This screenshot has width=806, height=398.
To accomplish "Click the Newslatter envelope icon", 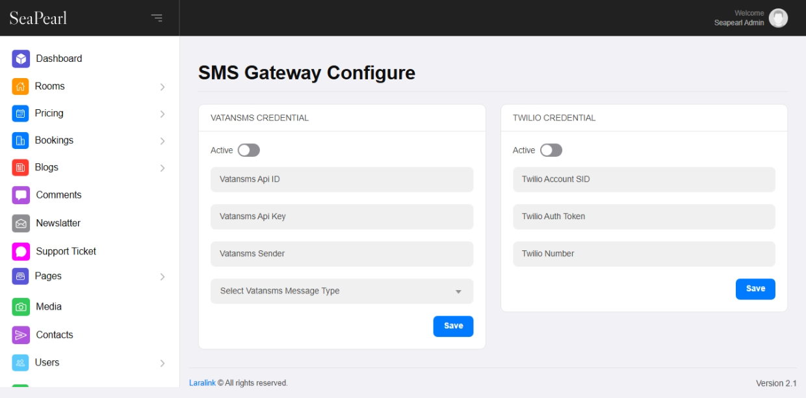I will [21, 223].
